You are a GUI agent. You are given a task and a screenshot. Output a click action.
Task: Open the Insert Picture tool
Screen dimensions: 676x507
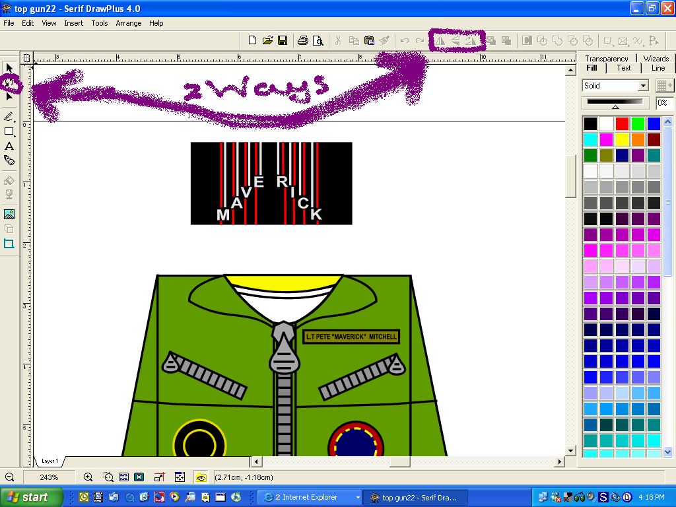point(9,213)
